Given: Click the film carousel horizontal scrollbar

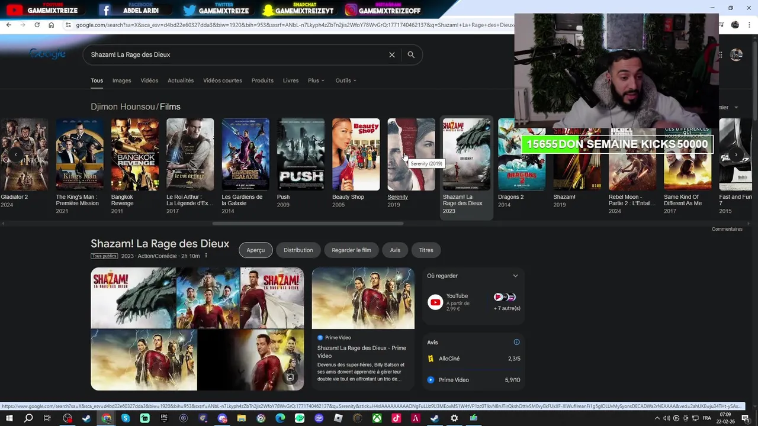Looking at the screenshot, I should [x=308, y=224].
